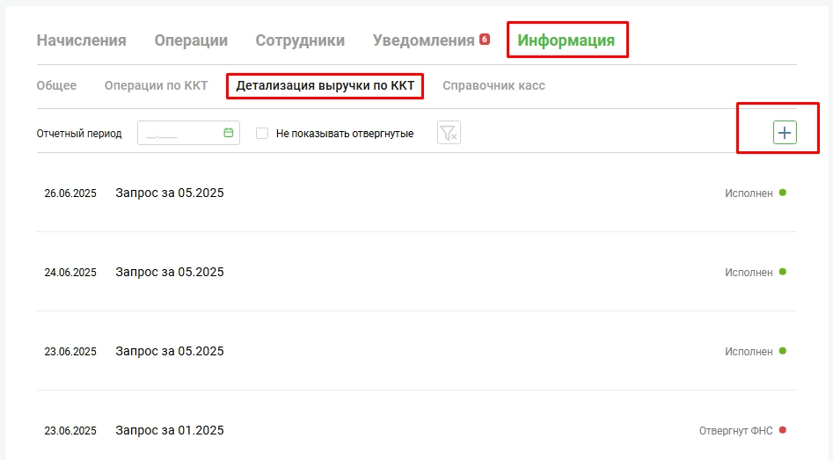Go to the Сотрудники tab
The height and width of the screenshot is (460, 833).
(300, 40)
